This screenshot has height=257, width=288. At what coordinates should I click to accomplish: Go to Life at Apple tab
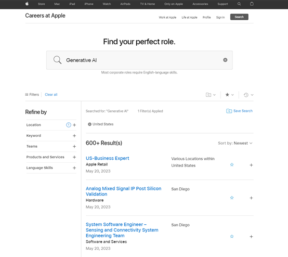(x=189, y=17)
